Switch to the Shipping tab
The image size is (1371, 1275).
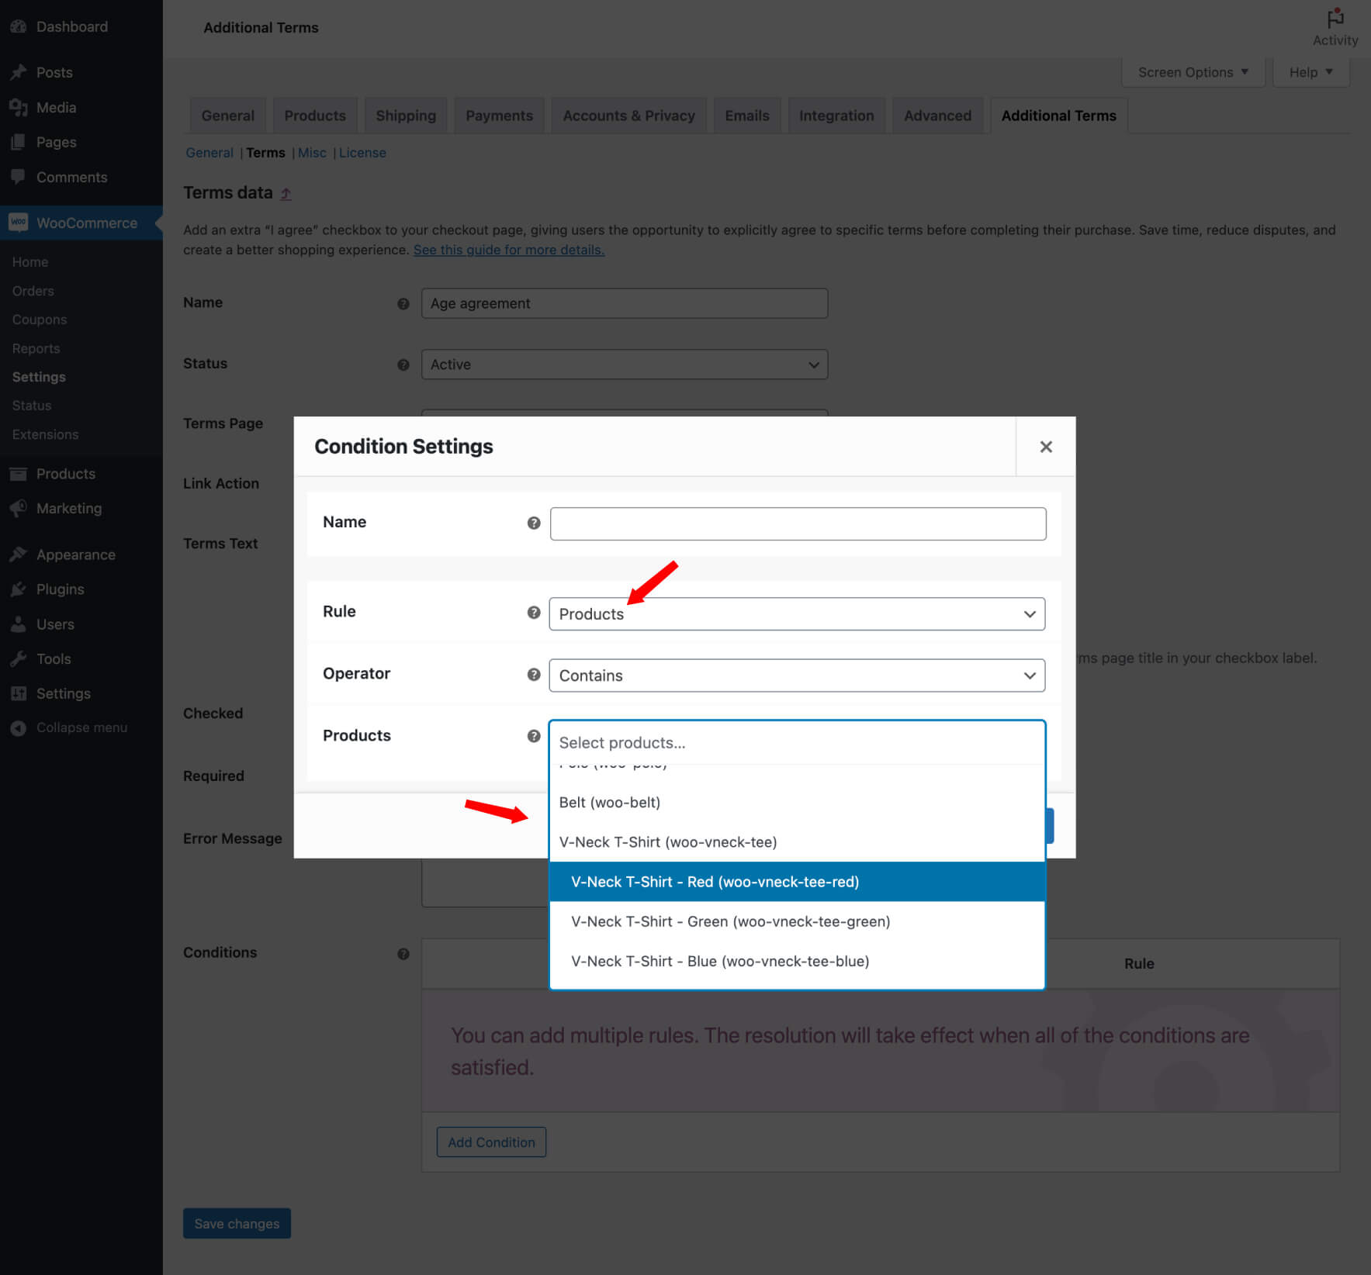406,116
